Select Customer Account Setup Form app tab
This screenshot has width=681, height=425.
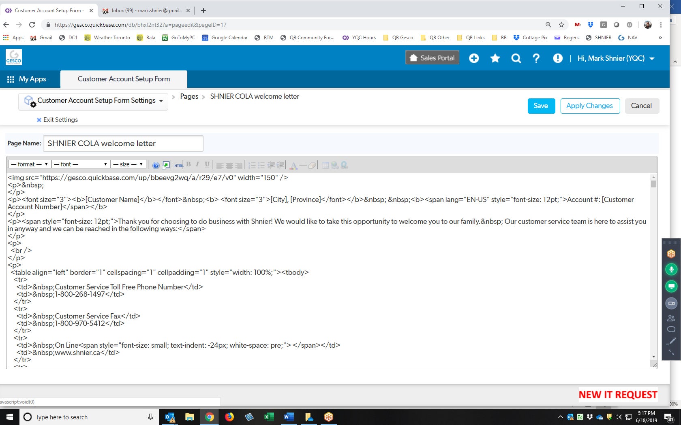[x=124, y=79]
